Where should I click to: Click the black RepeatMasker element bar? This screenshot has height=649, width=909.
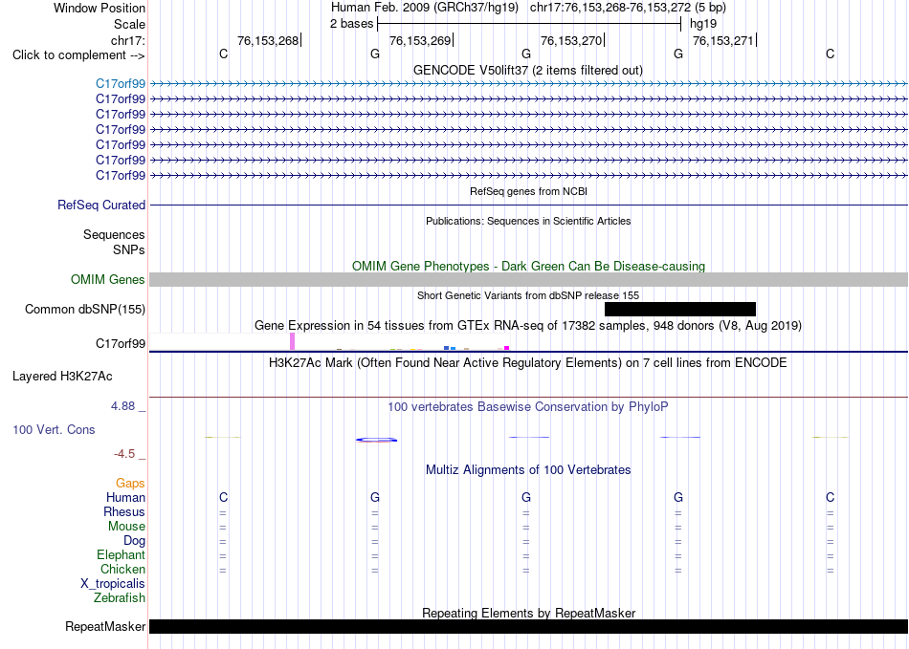point(529,626)
